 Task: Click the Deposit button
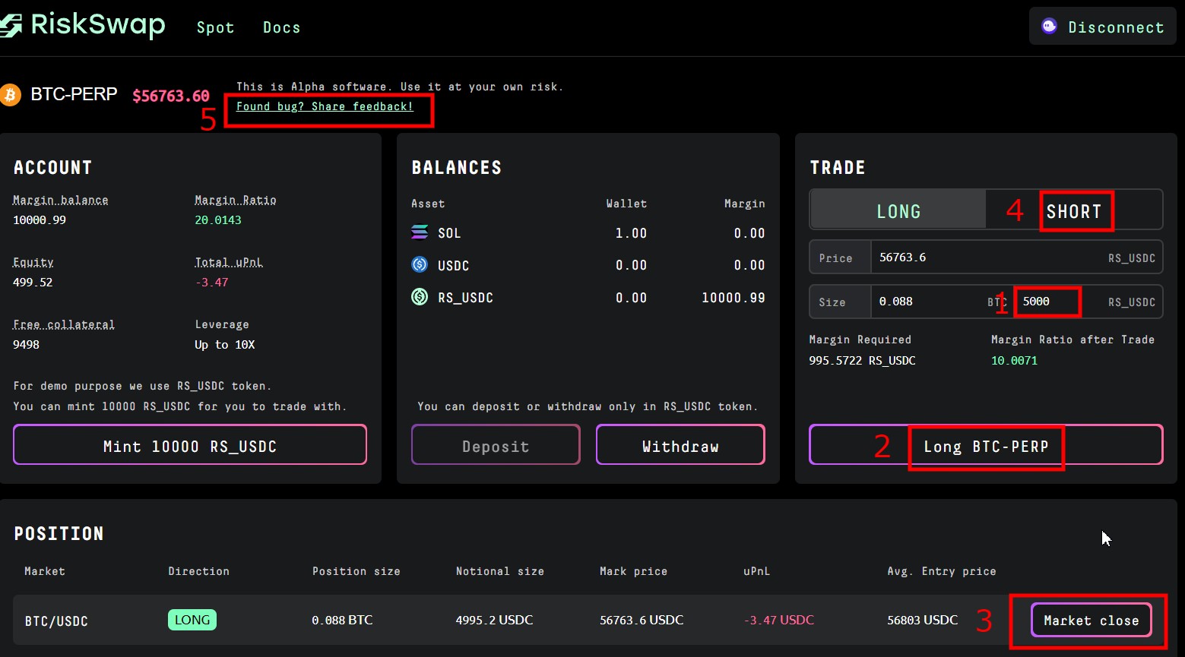(x=496, y=445)
